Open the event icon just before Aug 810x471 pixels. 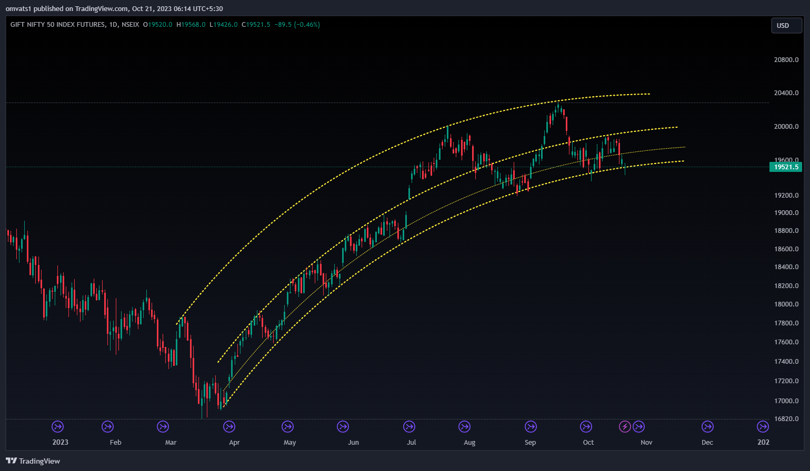click(x=464, y=426)
